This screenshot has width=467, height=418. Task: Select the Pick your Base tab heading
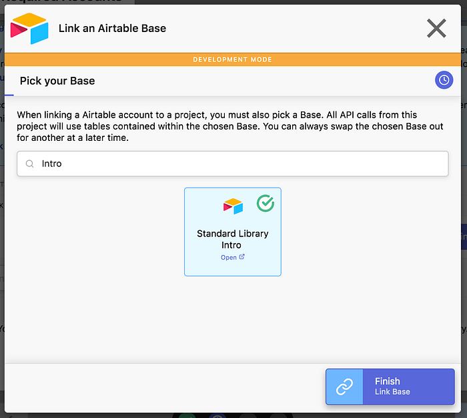click(x=57, y=81)
